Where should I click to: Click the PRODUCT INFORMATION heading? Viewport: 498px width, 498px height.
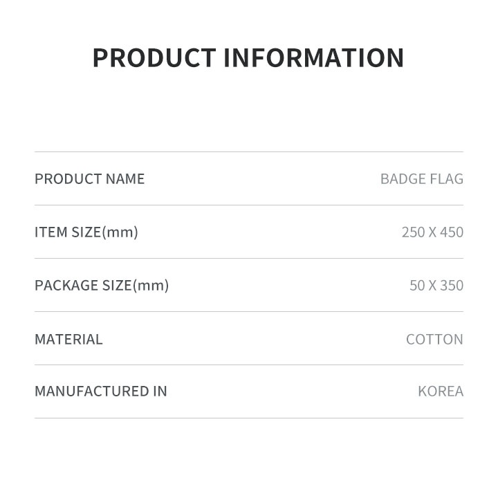click(248, 58)
